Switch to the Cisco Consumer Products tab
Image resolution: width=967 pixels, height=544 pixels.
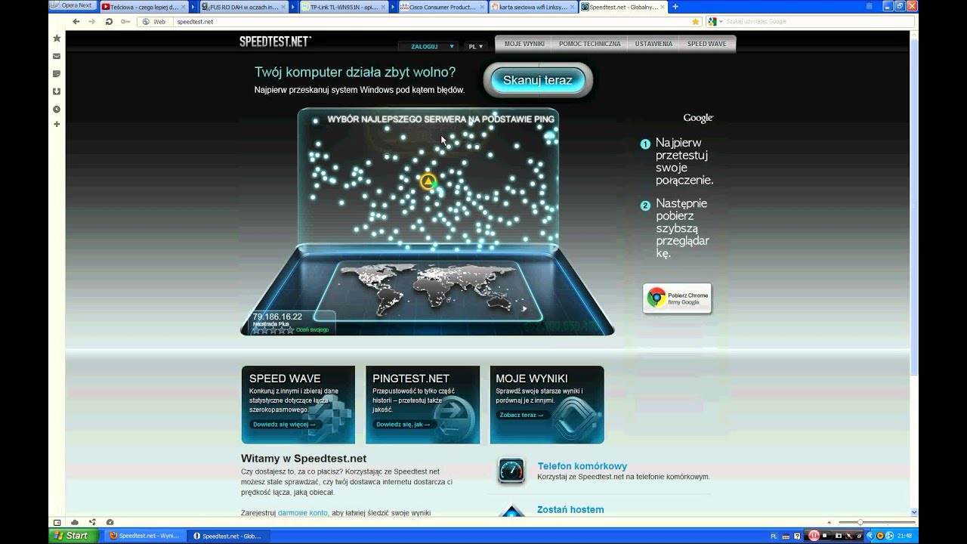coord(443,7)
